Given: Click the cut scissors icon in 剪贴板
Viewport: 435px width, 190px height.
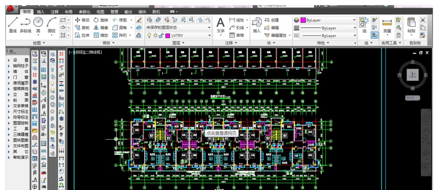Looking at the screenshot, I should 423,20.
